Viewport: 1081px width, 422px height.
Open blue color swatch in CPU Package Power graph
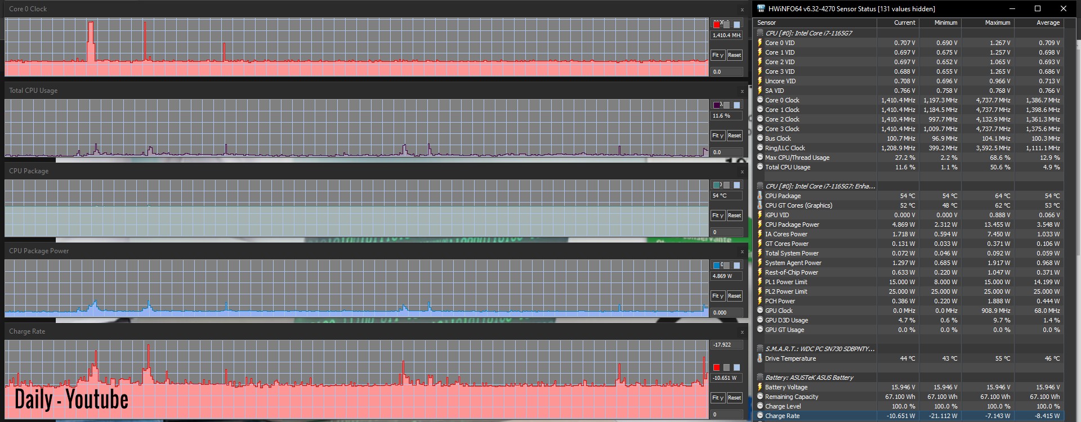[717, 266]
